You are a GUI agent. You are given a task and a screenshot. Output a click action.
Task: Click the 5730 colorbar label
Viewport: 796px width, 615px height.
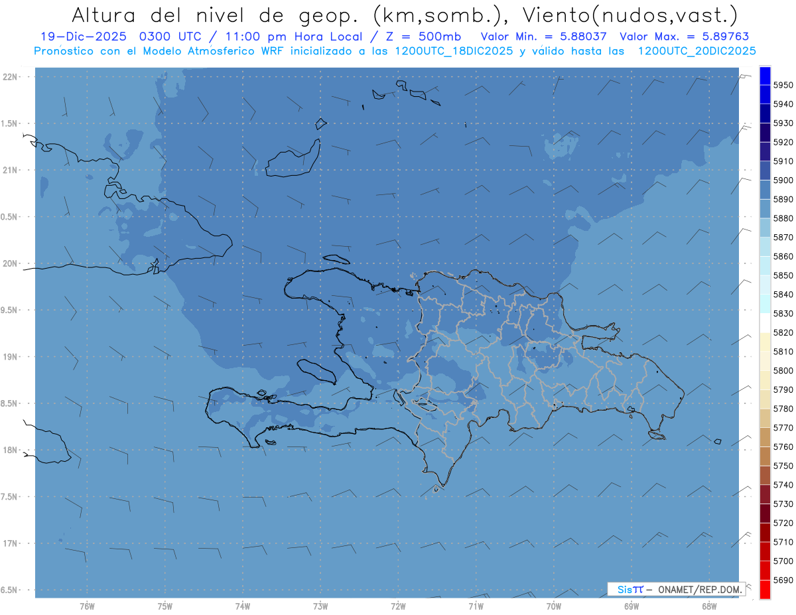(783, 504)
